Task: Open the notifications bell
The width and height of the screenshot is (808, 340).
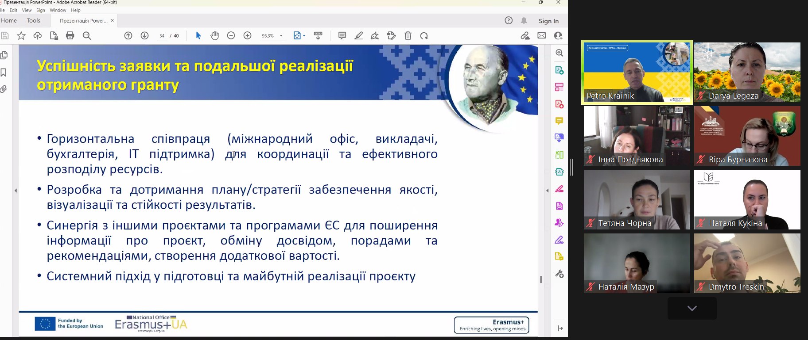Action: pos(524,20)
